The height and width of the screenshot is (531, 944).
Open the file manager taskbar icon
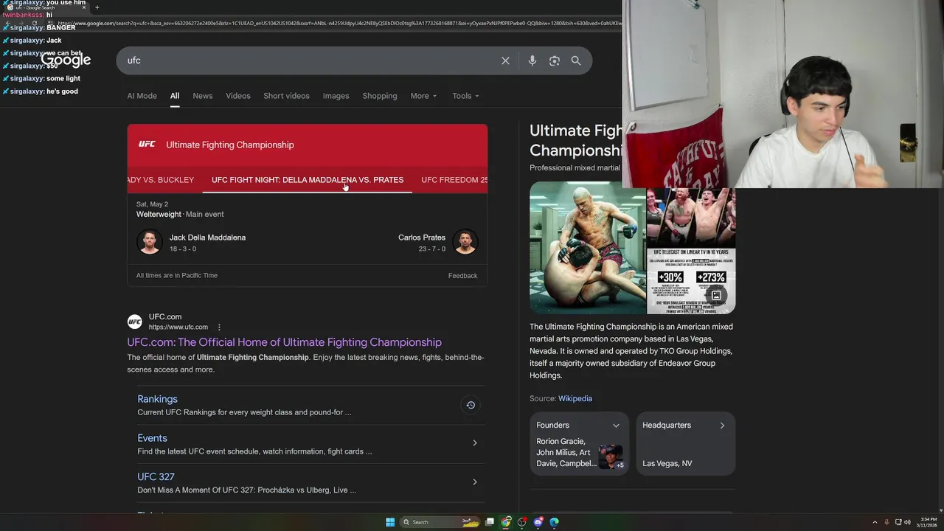tap(490, 522)
